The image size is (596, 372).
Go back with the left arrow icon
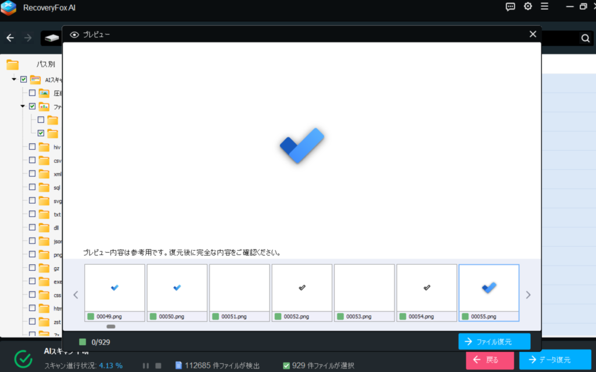pyautogui.click(x=10, y=38)
